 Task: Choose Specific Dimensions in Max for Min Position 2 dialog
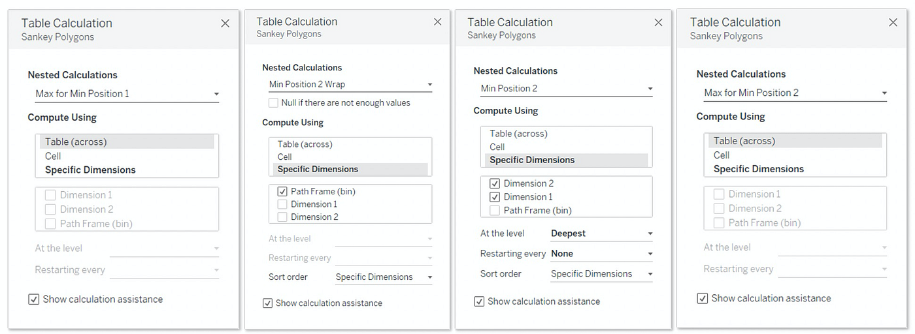[x=758, y=169]
